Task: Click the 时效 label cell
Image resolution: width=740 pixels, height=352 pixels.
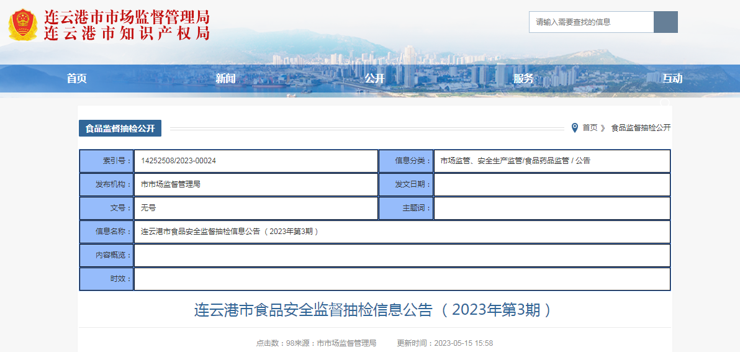Action: coord(107,279)
